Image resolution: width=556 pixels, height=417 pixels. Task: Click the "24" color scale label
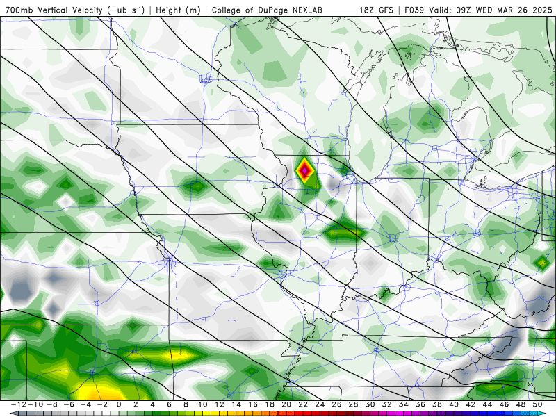pyautogui.click(x=320, y=404)
